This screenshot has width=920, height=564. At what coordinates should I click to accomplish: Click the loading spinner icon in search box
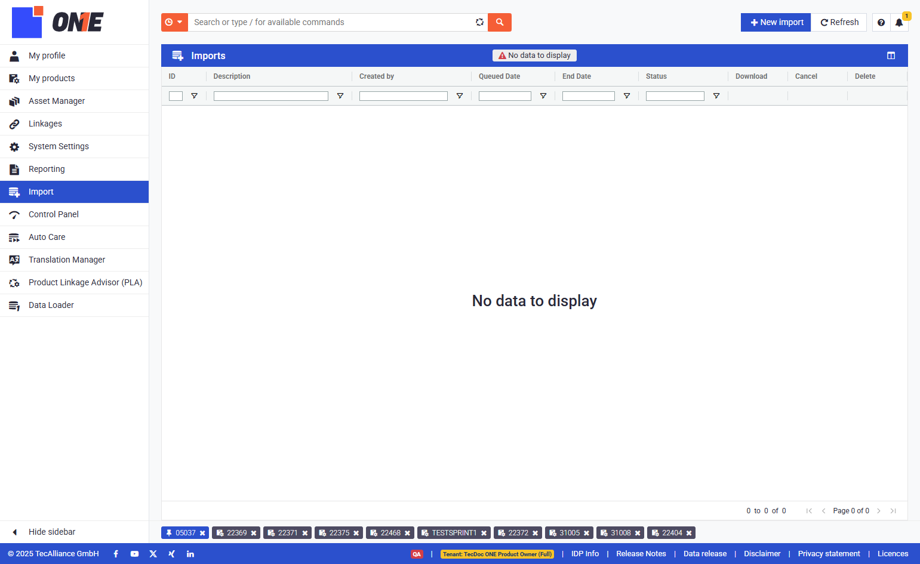479,22
